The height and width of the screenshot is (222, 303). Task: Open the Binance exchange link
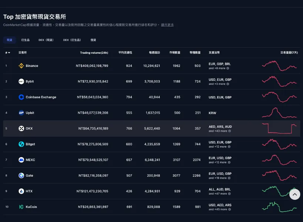32,66
